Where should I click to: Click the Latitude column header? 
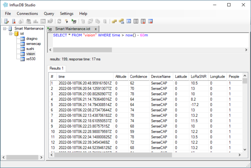pos(181,77)
